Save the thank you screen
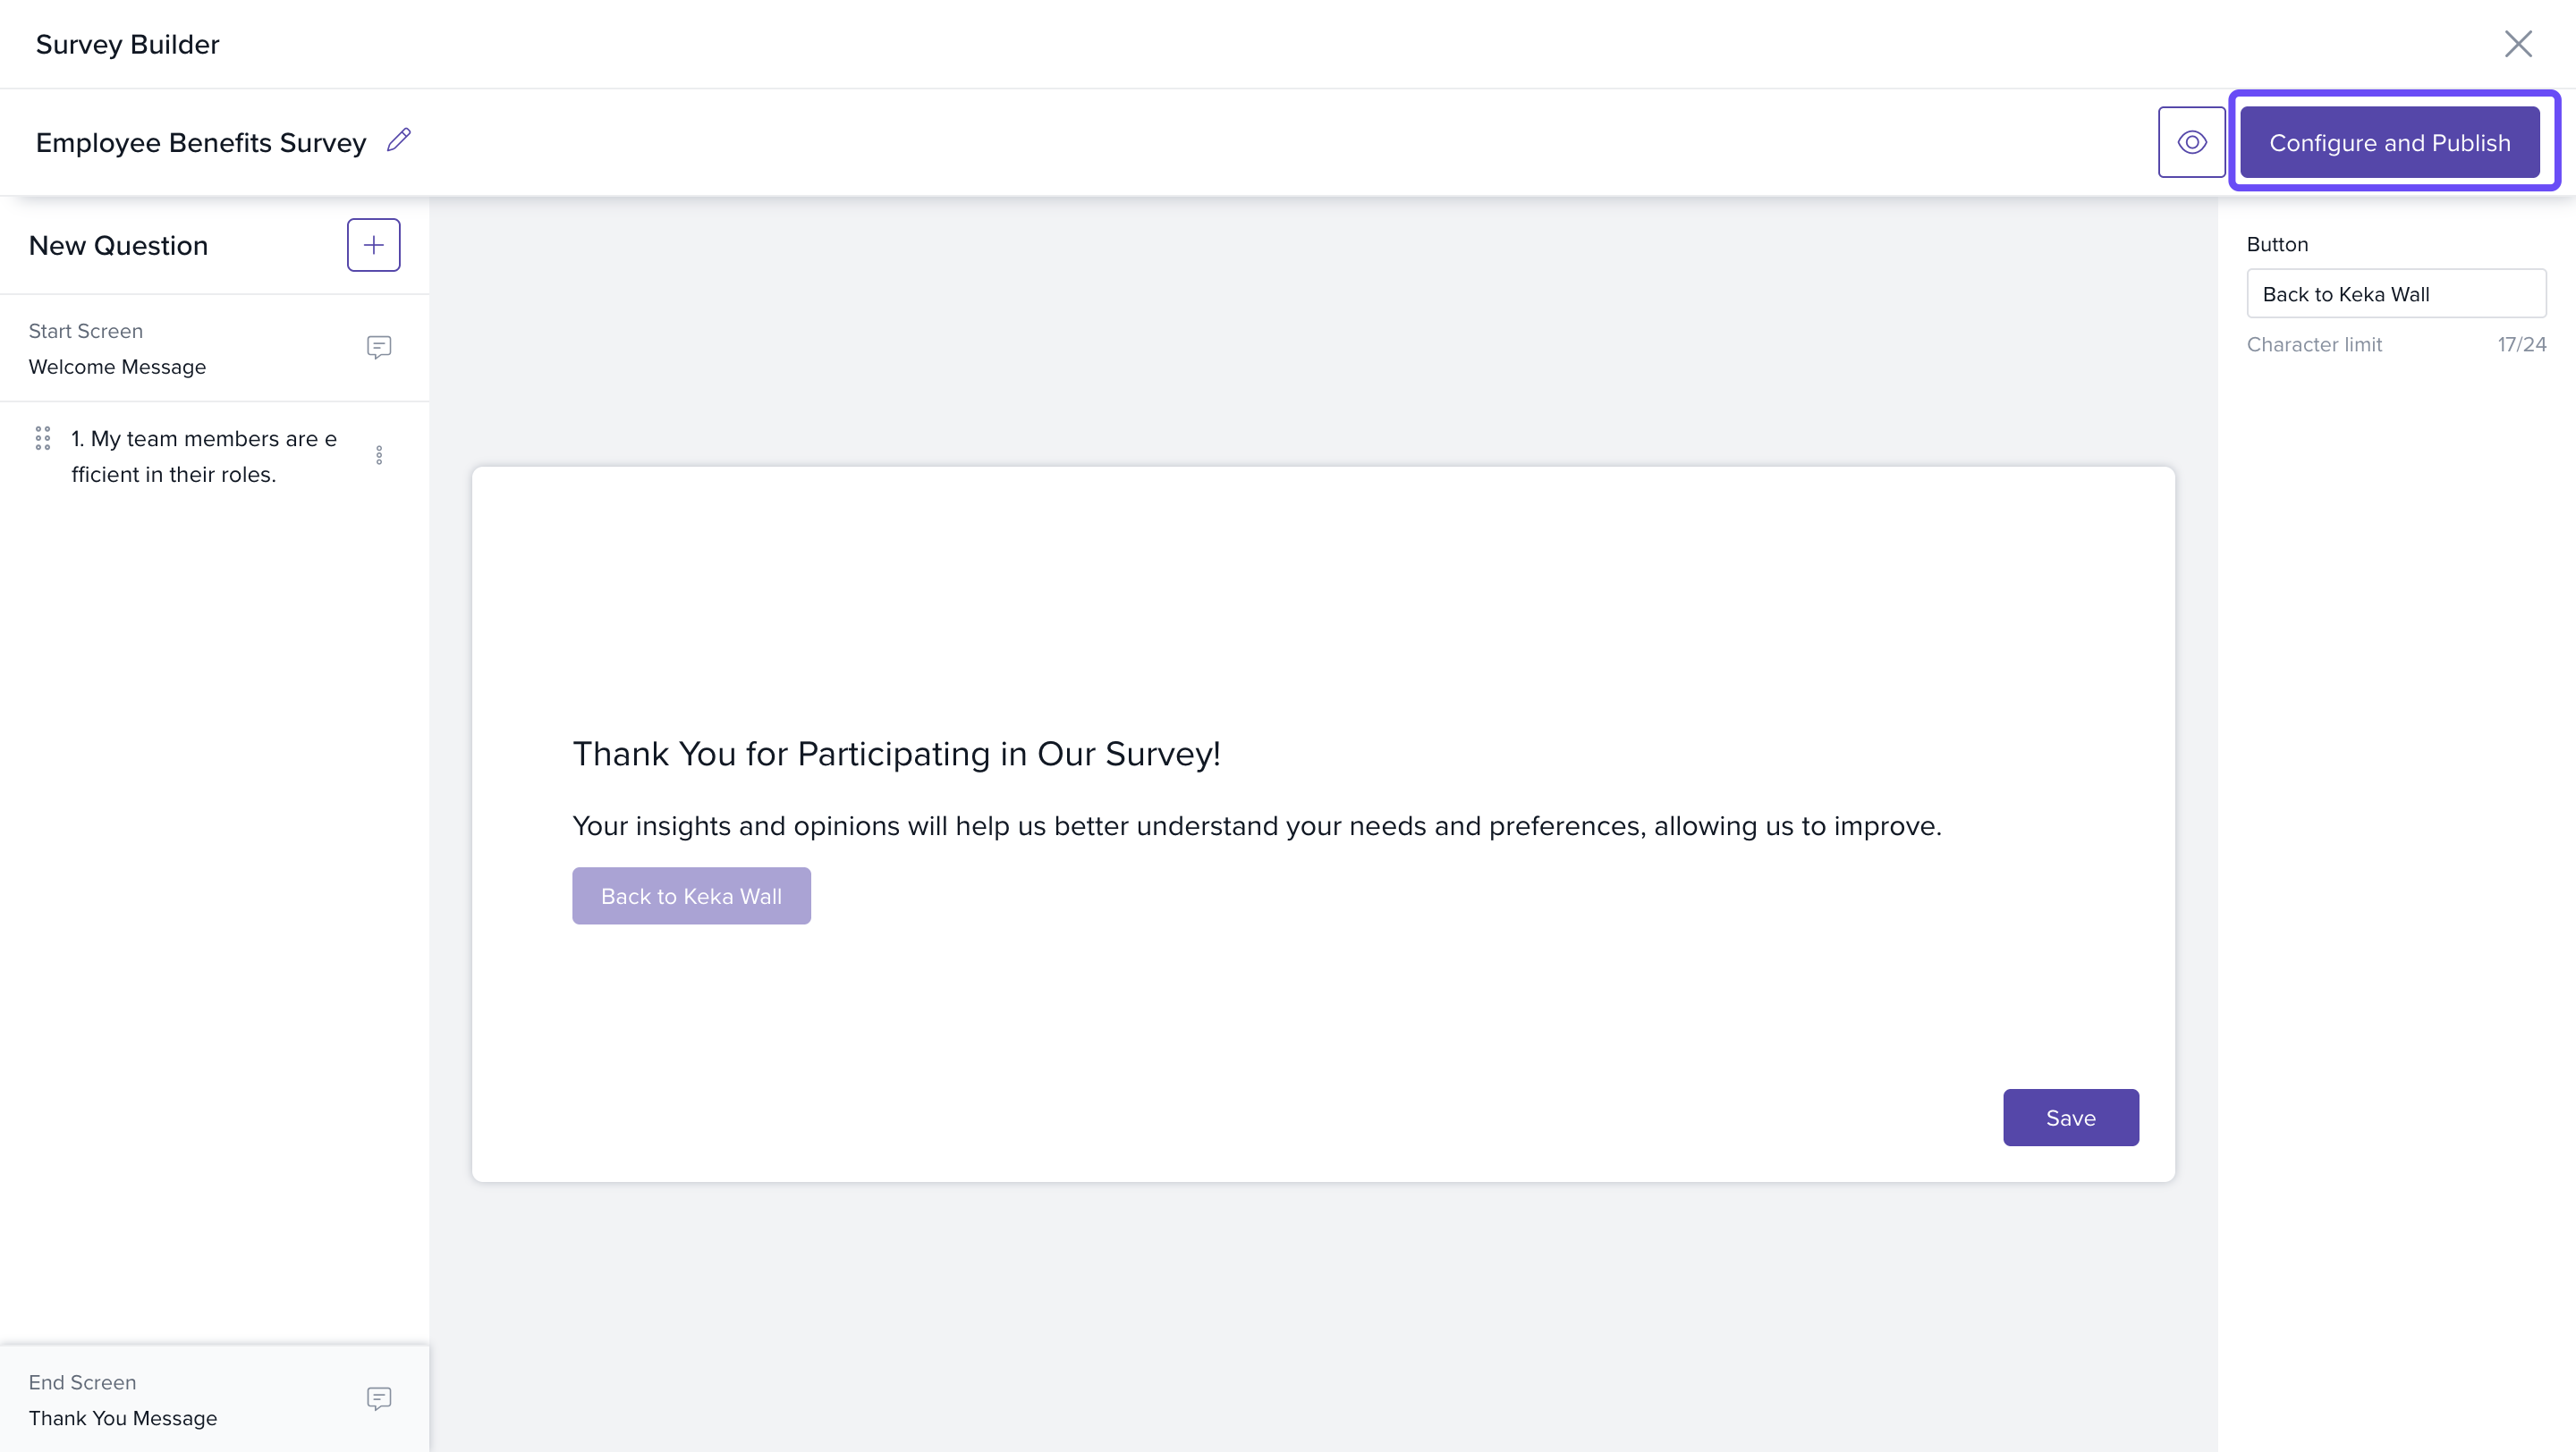This screenshot has height=1452, width=2576. click(2070, 1118)
